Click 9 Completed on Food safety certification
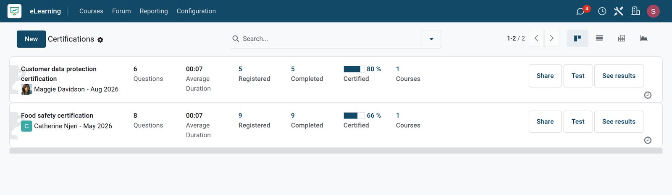Screen dimensions: 672x195 tap(307, 121)
